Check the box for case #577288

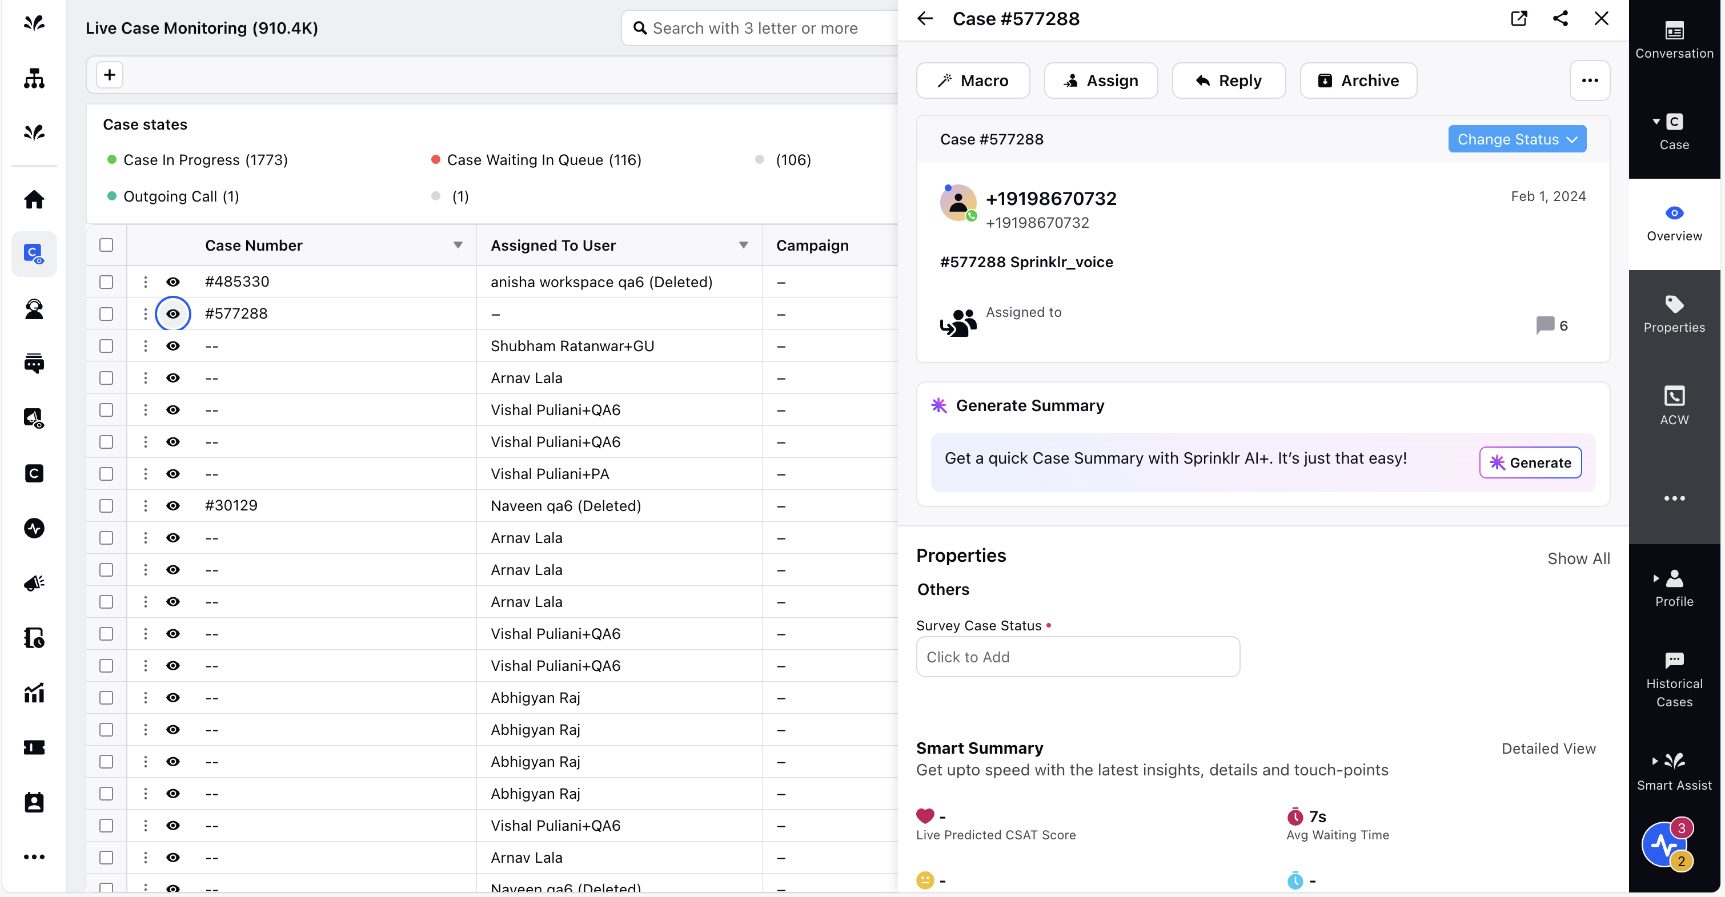106,314
